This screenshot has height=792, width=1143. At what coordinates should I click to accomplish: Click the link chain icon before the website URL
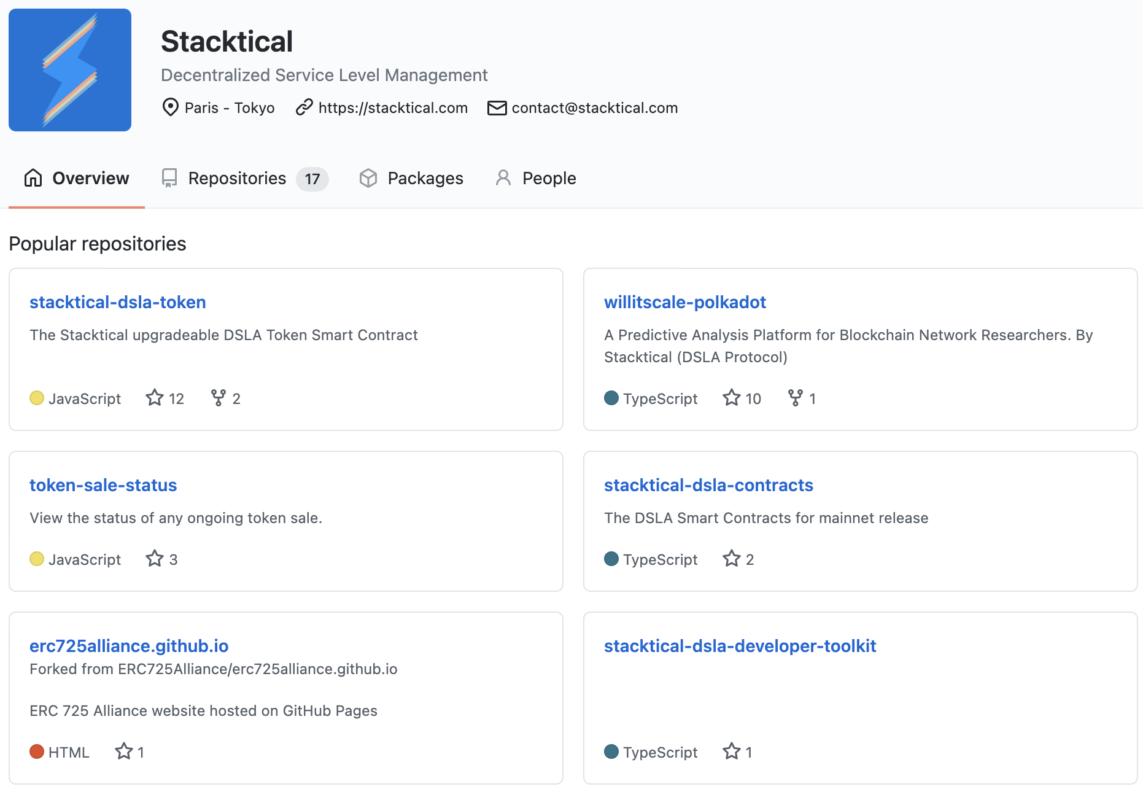point(304,107)
